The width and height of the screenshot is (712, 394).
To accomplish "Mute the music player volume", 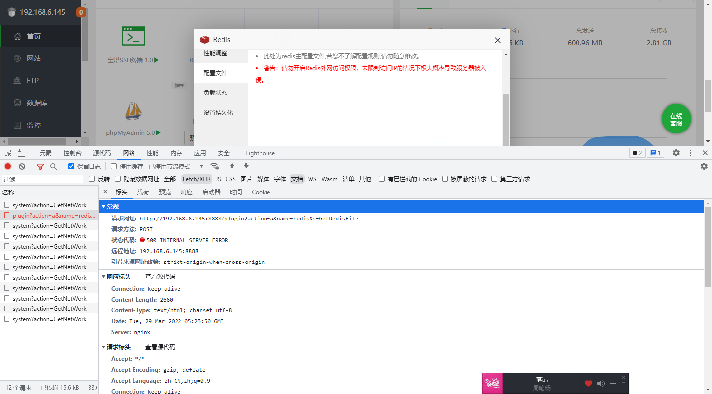I will coord(601,383).
